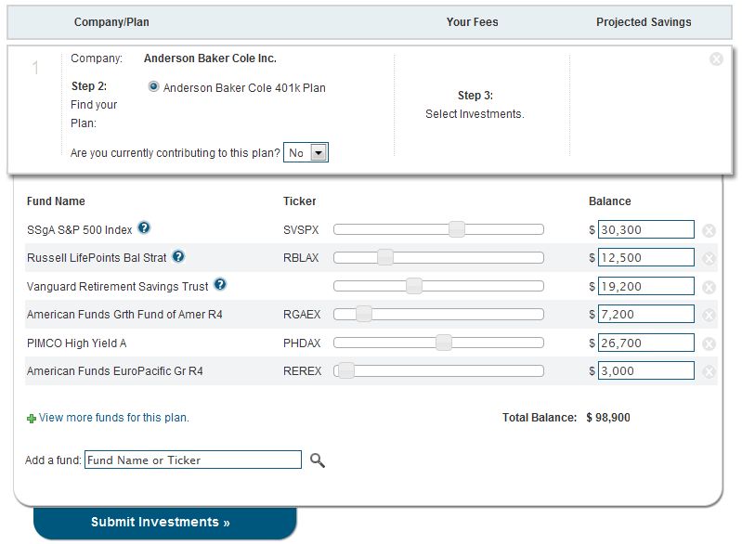
Task: Remove American Funds EuroPacific Gr R4 fund
Action: (x=709, y=372)
